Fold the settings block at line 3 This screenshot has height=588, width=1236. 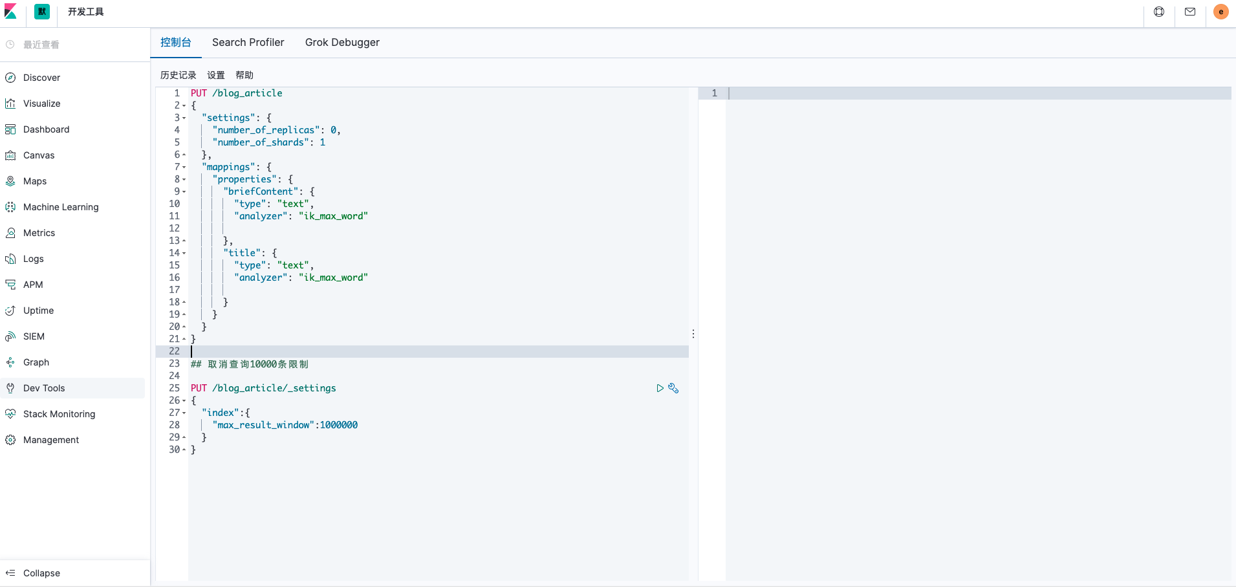pyautogui.click(x=184, y=118)
